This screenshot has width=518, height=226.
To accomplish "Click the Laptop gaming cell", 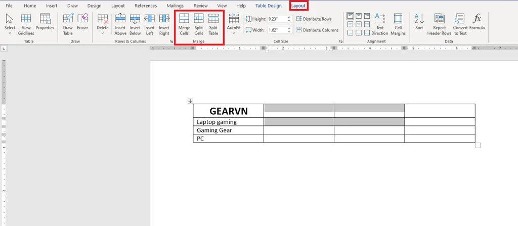I will [228, 121].
